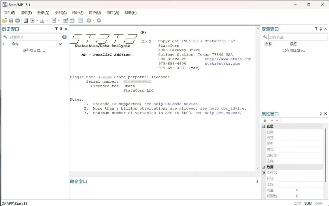Click wrench icon in 历史窗口 filter
The image size is (329, 206).
5,37
